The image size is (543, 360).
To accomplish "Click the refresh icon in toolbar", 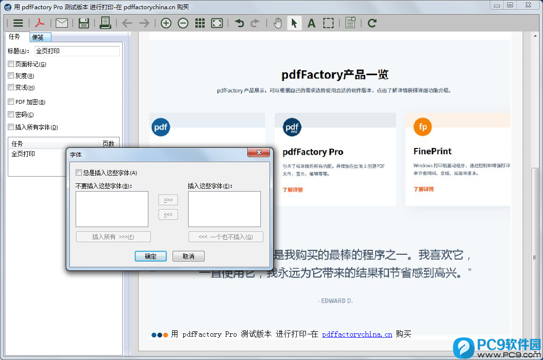I will click(x=372, y=23).
